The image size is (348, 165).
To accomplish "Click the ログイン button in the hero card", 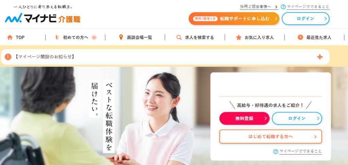I will coord(297,118).
